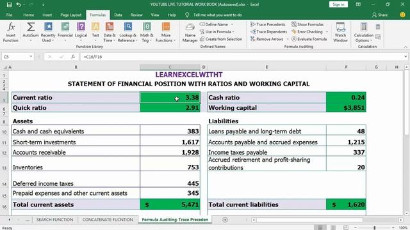Screen dimensions: 410x230
Task: Open Math & Trig functions
Action: (x=147, y=33)
